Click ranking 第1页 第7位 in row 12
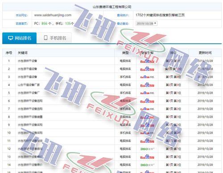The image size is (223, 173). pos(173,149)
